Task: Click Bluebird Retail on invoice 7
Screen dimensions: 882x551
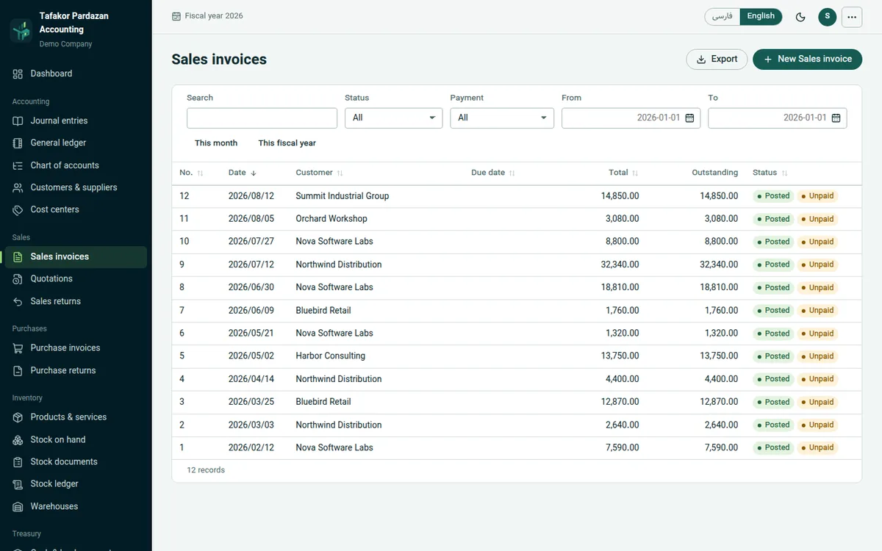Action: [x=323, y=311]
